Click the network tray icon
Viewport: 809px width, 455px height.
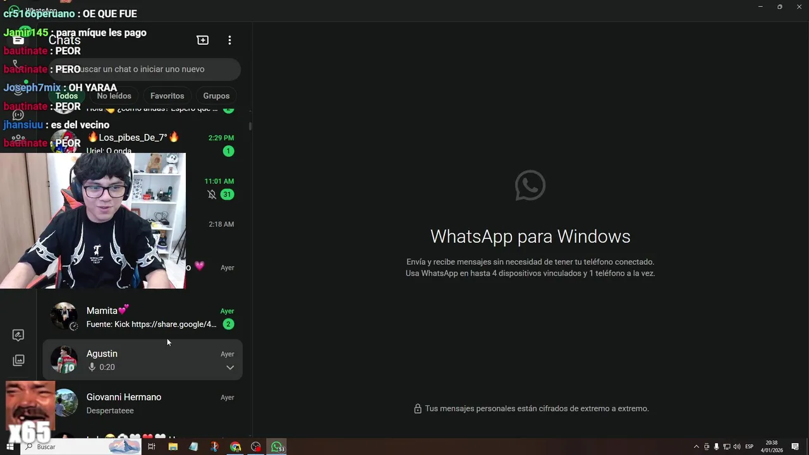726,447
